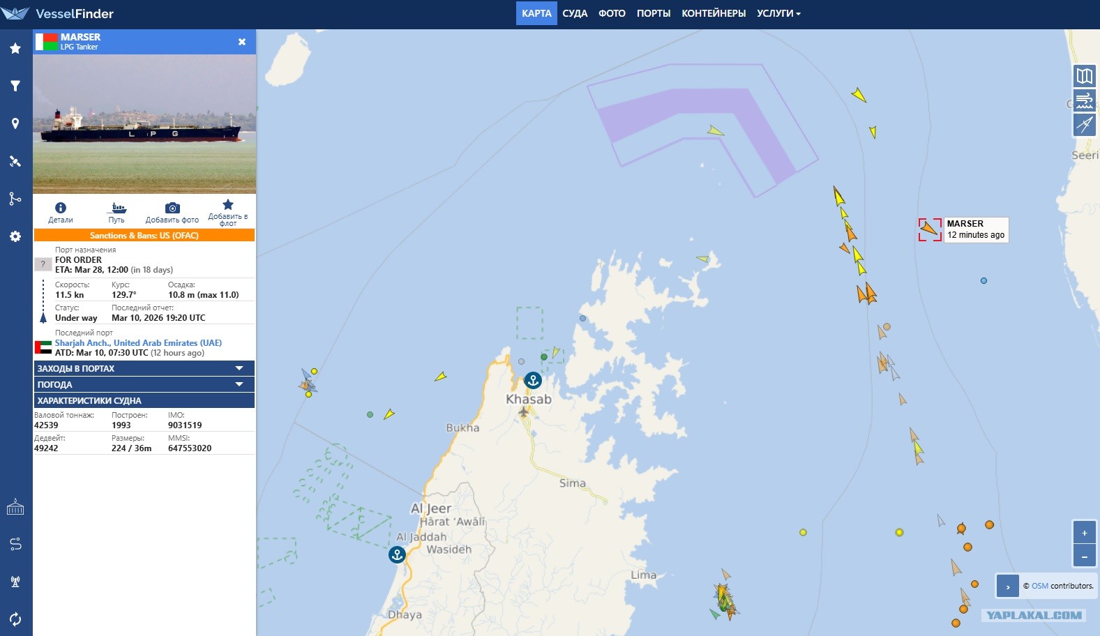Open the vessel filter funnel icon
This screenshot has height=636, width=1100.
(x=15, y=86)
